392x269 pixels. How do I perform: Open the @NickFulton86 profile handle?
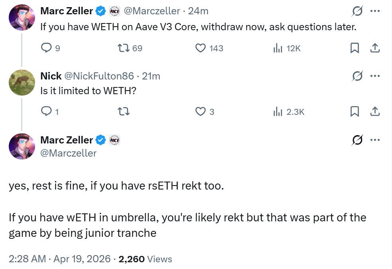click(99, 76)
